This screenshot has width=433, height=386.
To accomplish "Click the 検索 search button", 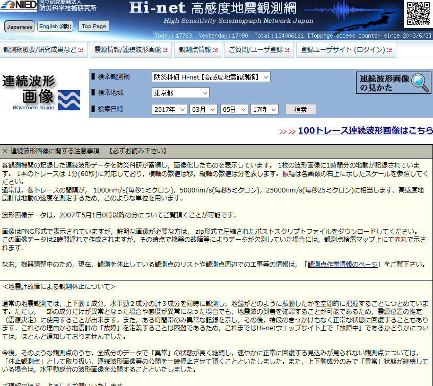I will (300, 110).
